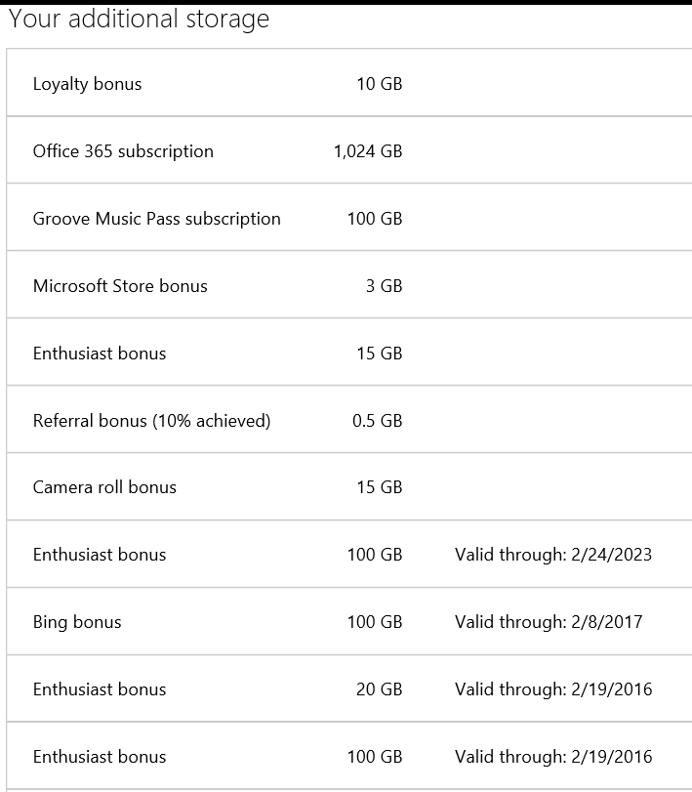This screenshot has height=792, width=692.
Task: Click the Bing bonus row label
Action: [77, 622]
